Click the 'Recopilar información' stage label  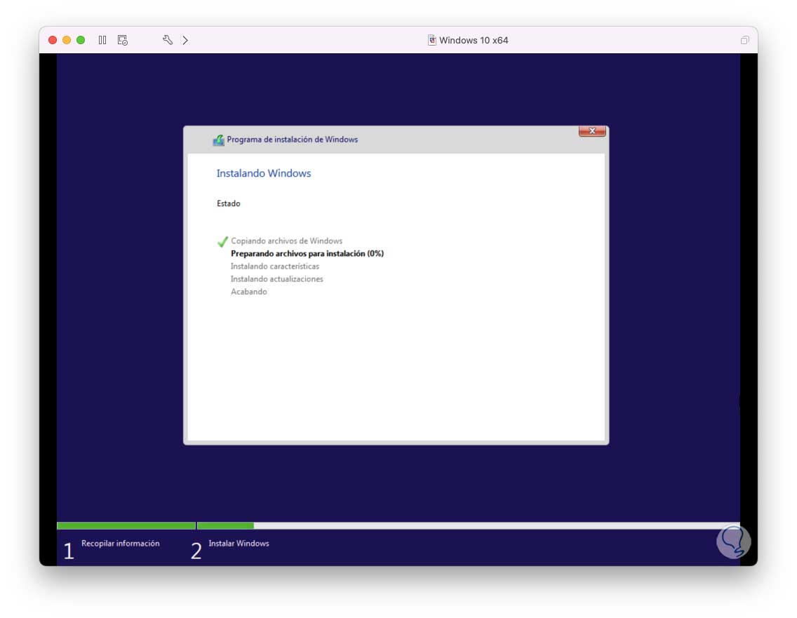tap(121, 543)
